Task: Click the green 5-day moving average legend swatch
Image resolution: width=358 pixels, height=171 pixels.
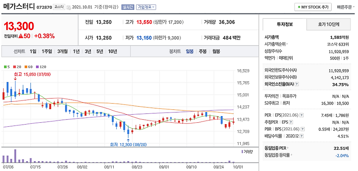Action: pyautogui.click(x=5, y=67)
